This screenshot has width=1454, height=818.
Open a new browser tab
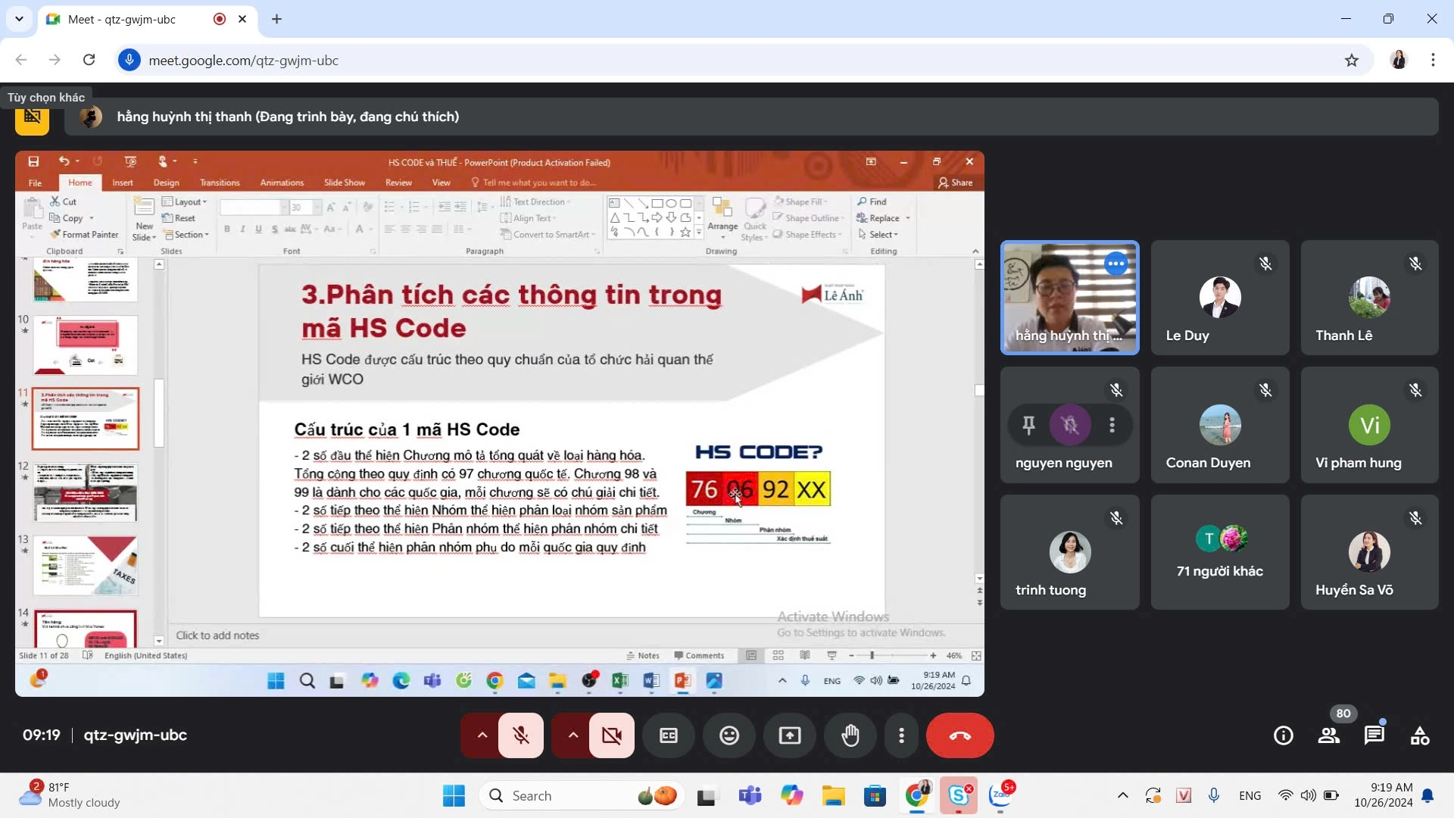(x=276, y=19)
